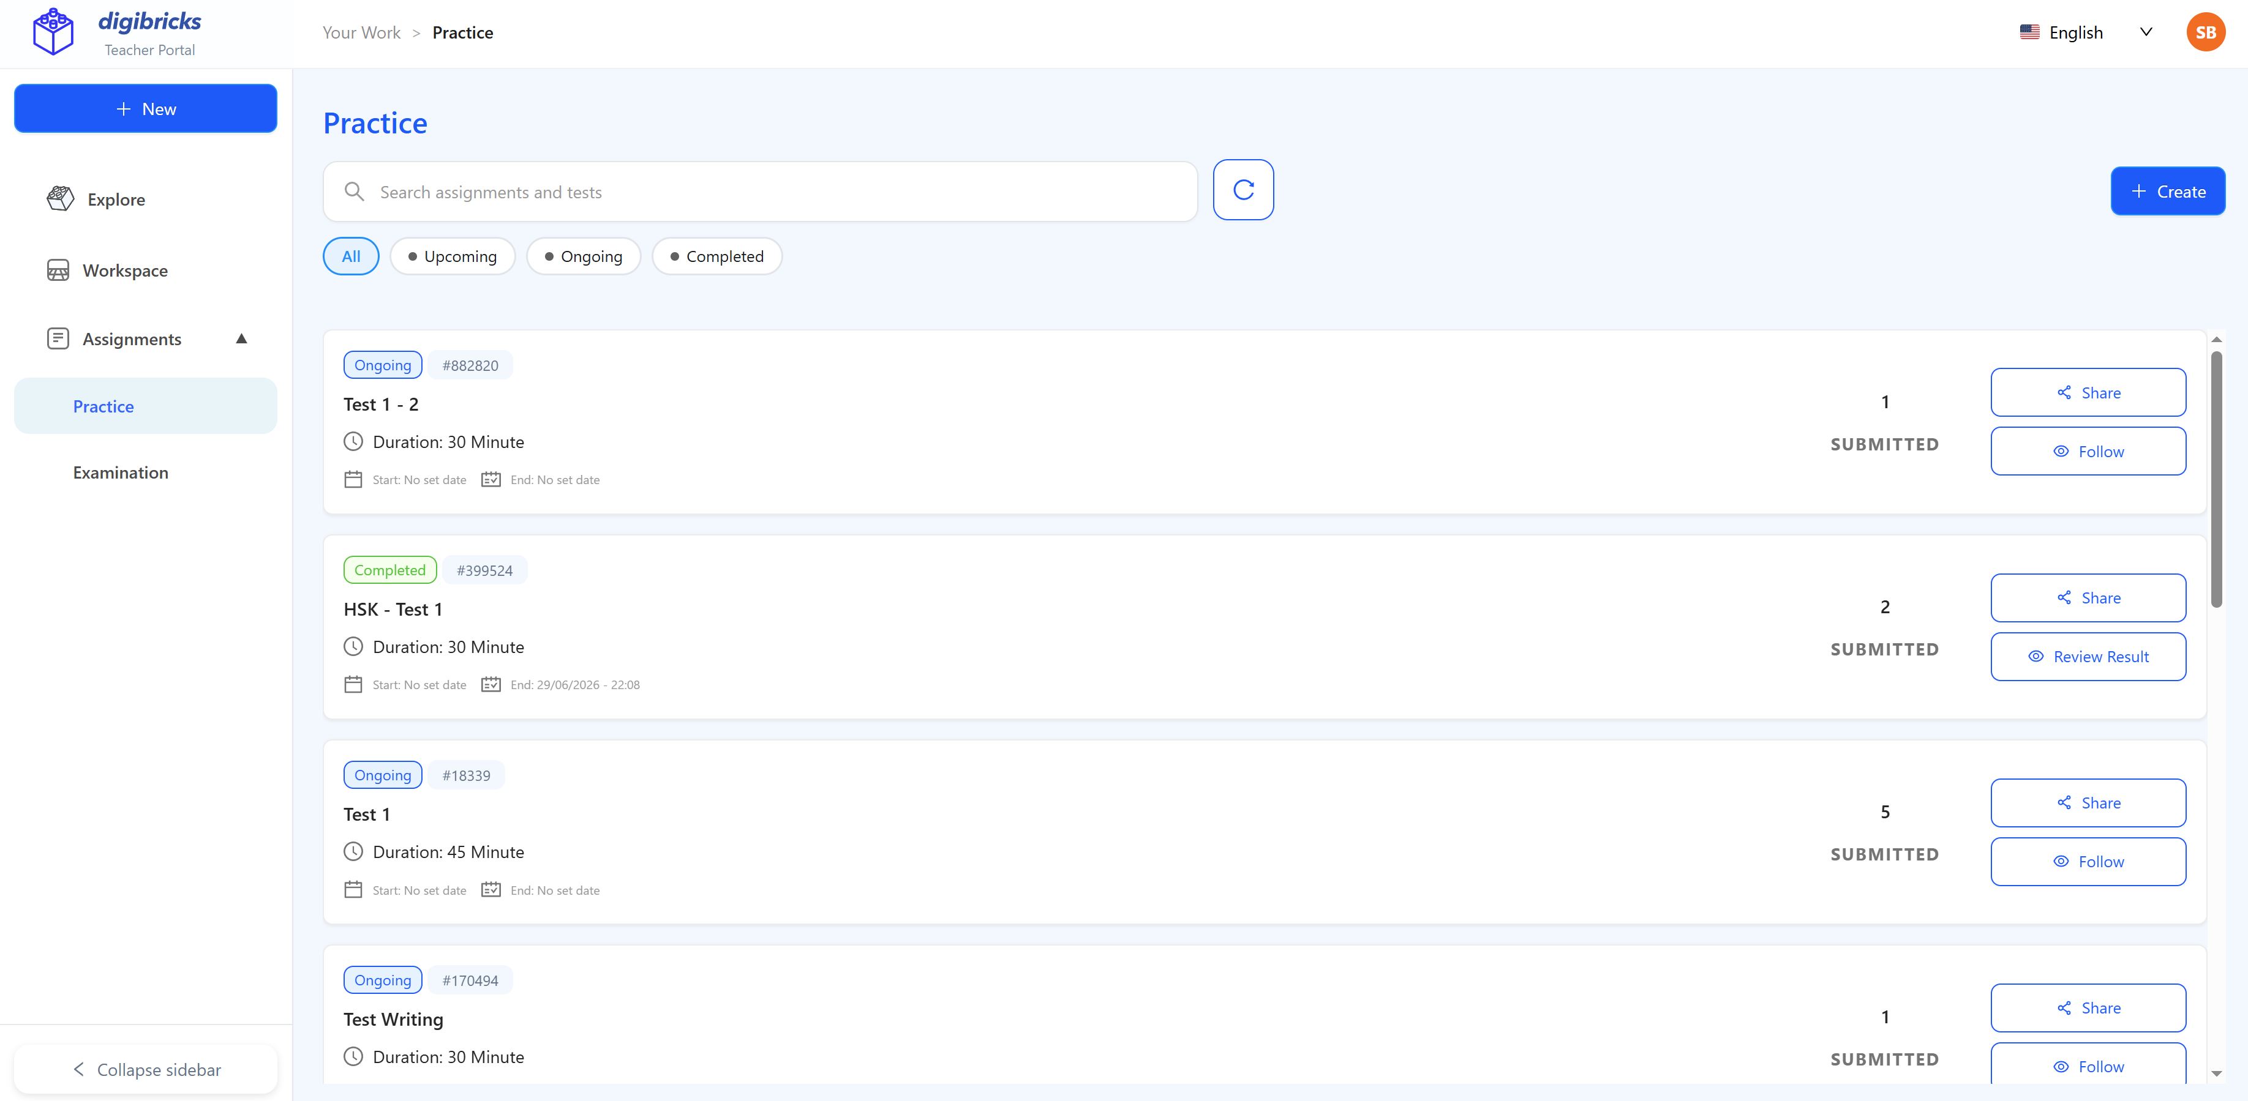Select the All filter
This screenshot has height=1101, width=2248.
coord(351,256)
